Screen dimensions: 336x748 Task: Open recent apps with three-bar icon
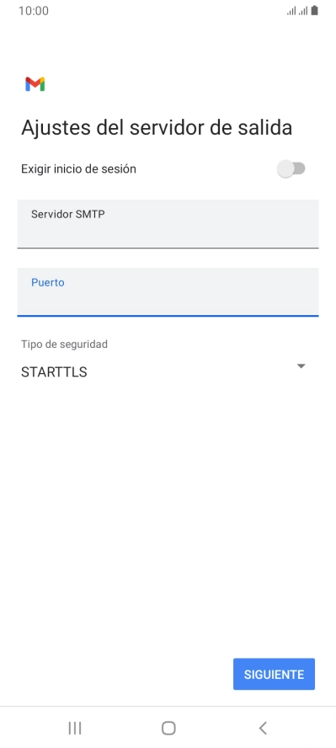75,728
